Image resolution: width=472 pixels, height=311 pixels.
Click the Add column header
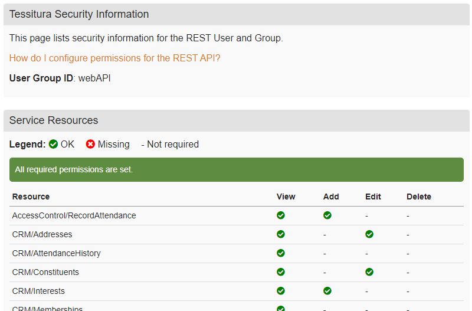pos(331,197)
